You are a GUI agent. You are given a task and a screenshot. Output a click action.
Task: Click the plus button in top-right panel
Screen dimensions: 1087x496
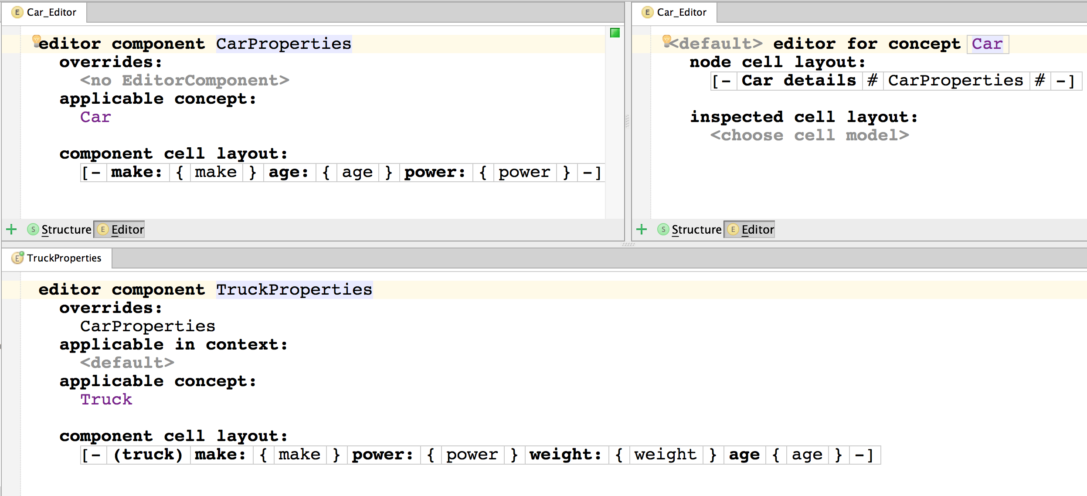pyautogui.click(x=641, y=229)
